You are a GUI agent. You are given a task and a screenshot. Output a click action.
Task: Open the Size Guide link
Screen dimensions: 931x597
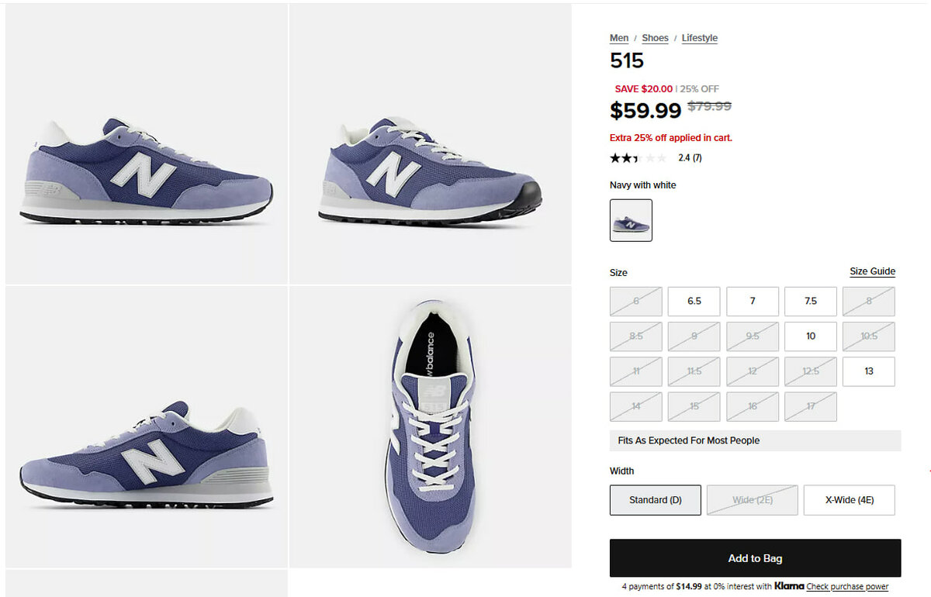click(x=872, y=271)
